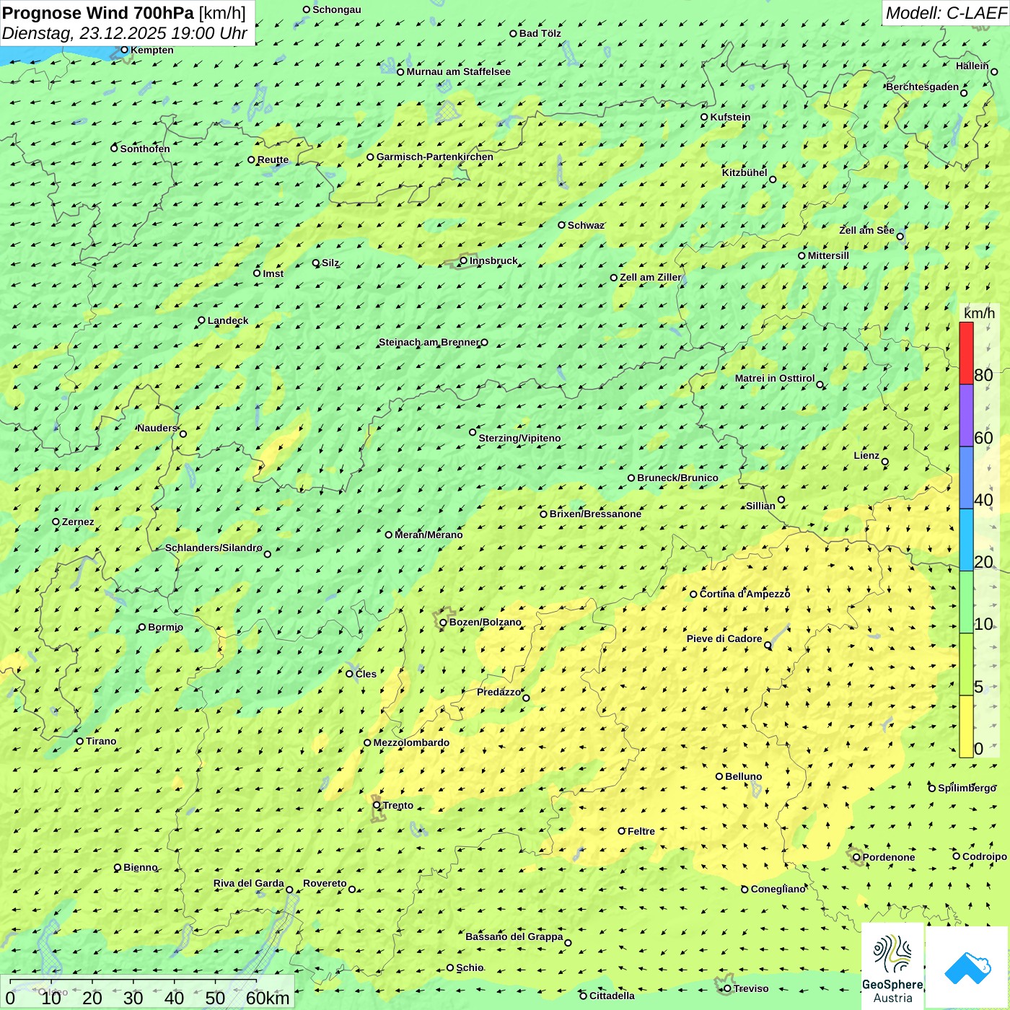Click the Trento city marker
The image size is (1010, 1010).
point(377,805)
